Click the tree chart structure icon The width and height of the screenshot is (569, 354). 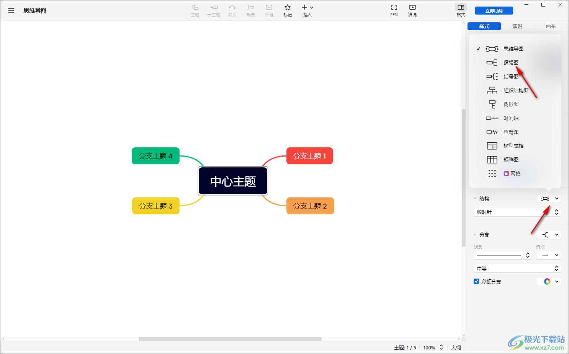pyautogui.click(x=492, y=104)
